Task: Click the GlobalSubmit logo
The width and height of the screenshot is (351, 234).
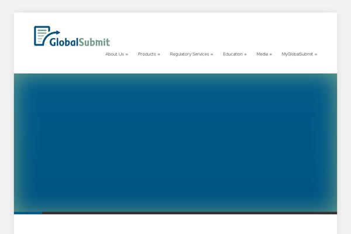Action: click(x=72, y=36)
